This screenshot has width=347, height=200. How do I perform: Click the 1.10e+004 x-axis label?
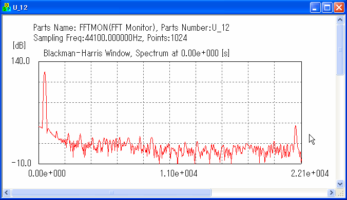point(179,173)
